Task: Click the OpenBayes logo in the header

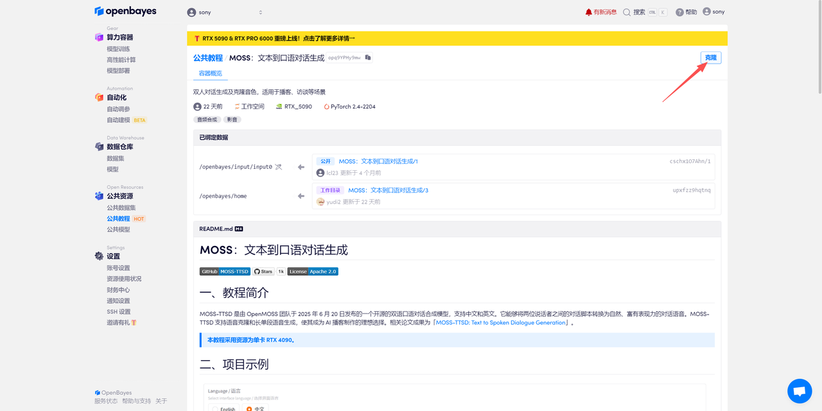Action: pyautogui.click(x=125, y=11)
